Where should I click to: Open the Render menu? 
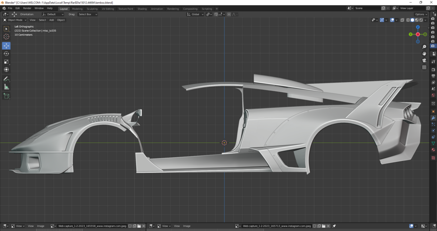[27, 8]
